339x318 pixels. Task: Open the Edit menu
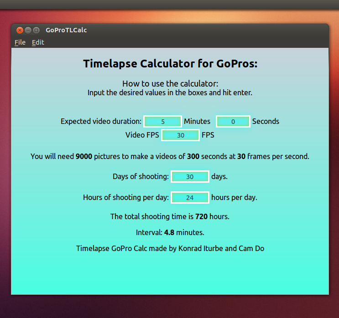[x=38, y=42]
